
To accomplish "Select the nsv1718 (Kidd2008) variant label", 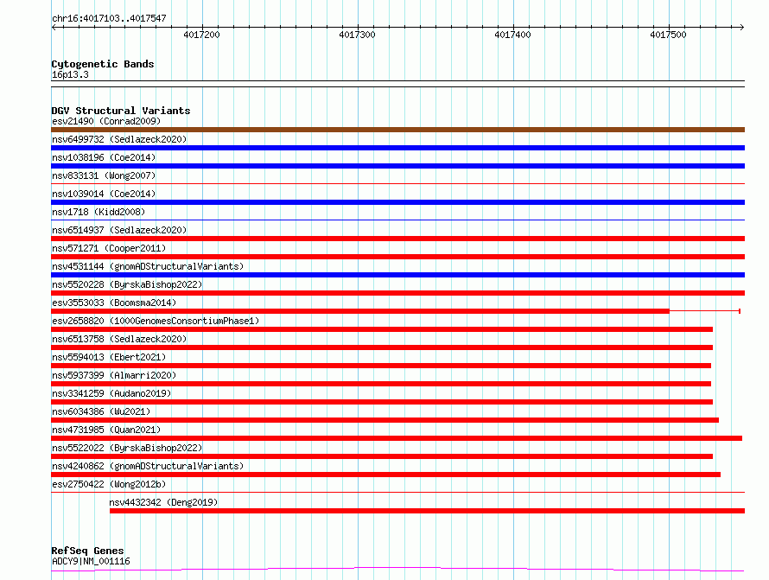I will [x=98, y=212].
